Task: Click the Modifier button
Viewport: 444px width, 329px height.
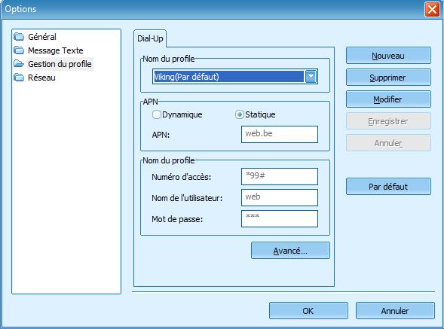Action: tap(388, 99)
